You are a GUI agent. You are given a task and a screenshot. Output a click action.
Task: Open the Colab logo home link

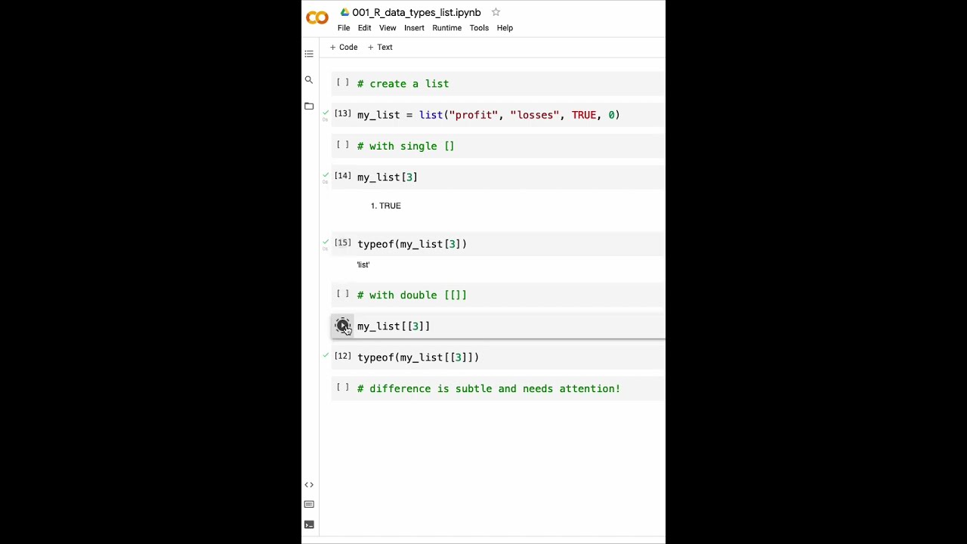point(317,17)
